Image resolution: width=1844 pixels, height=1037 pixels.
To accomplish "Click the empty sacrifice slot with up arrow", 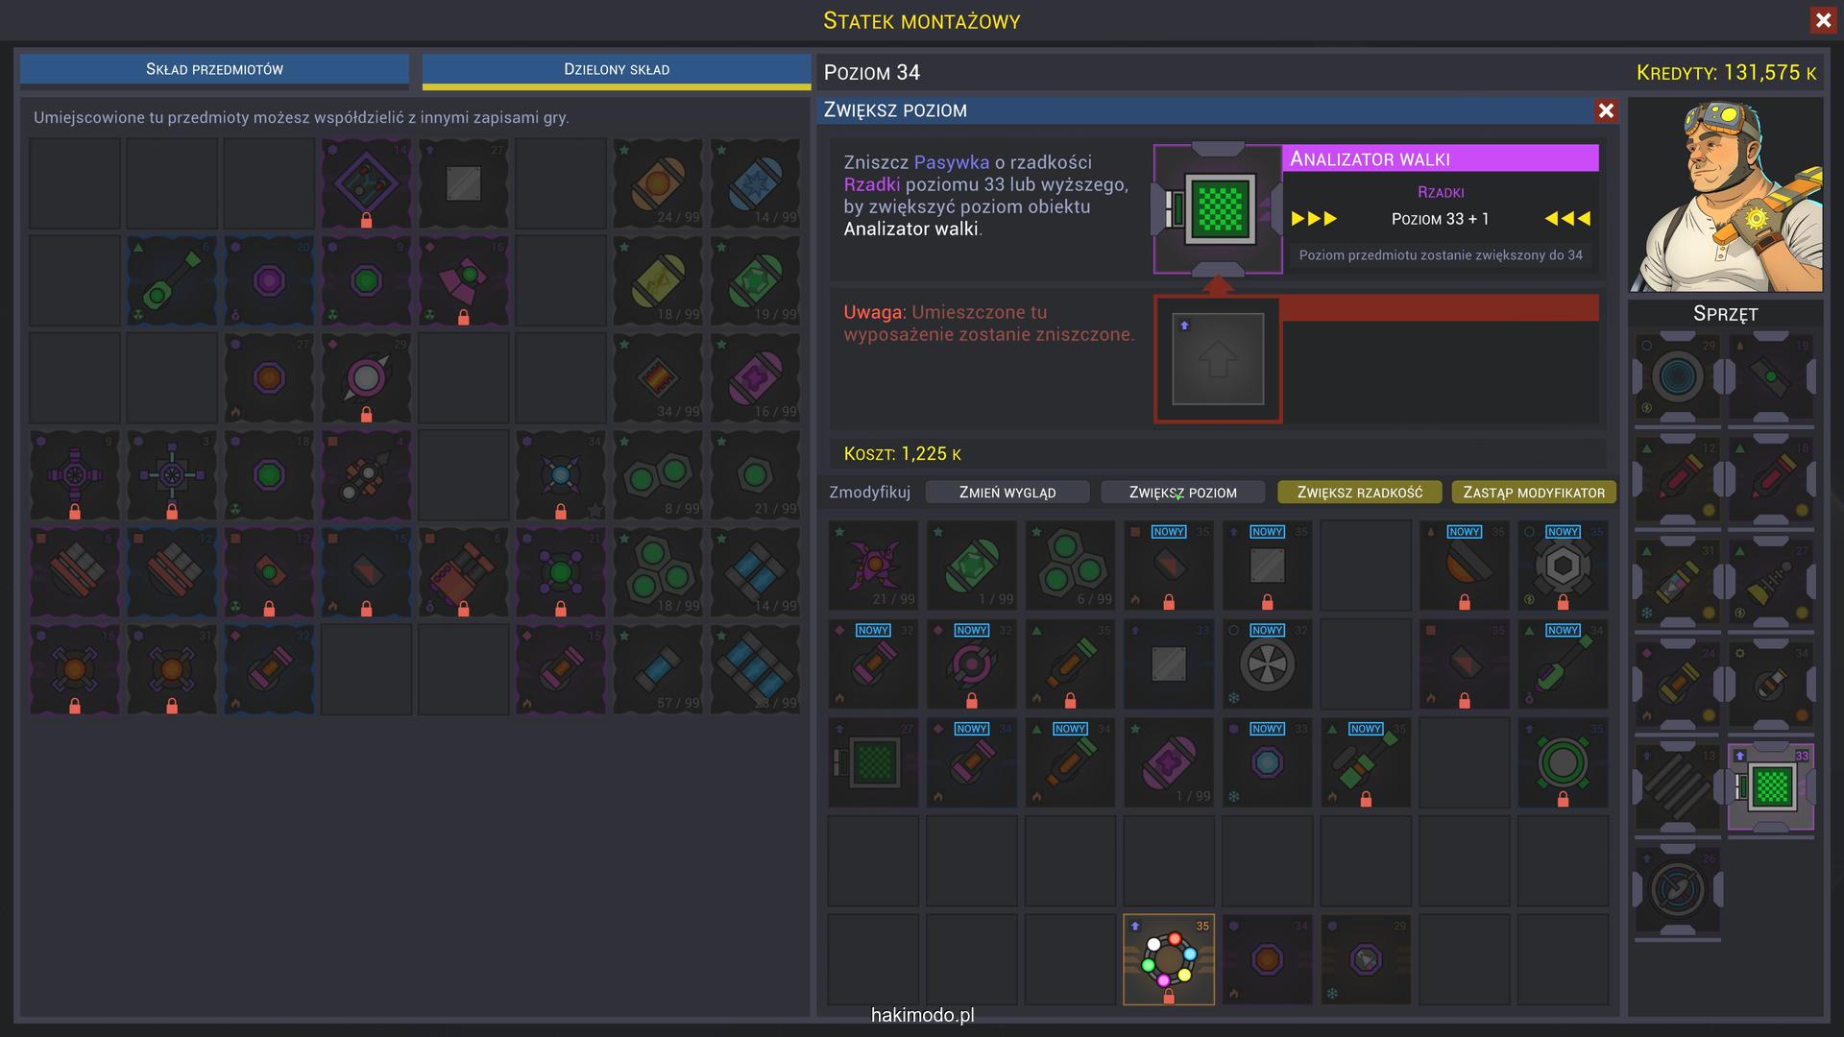I will pyautogui.click(x=1217, y=360).
